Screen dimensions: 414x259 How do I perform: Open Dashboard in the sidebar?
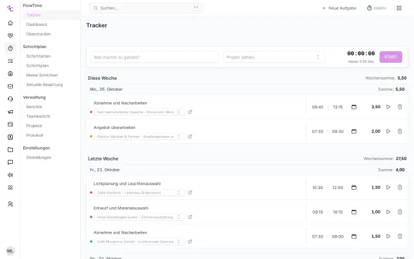point(37,25)
